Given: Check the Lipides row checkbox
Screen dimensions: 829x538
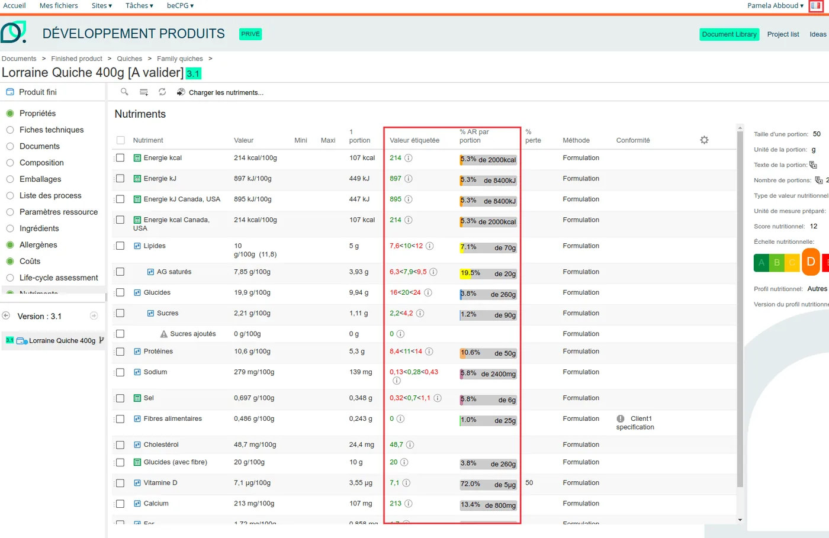Looking at the screenshot, I should 120,246.
